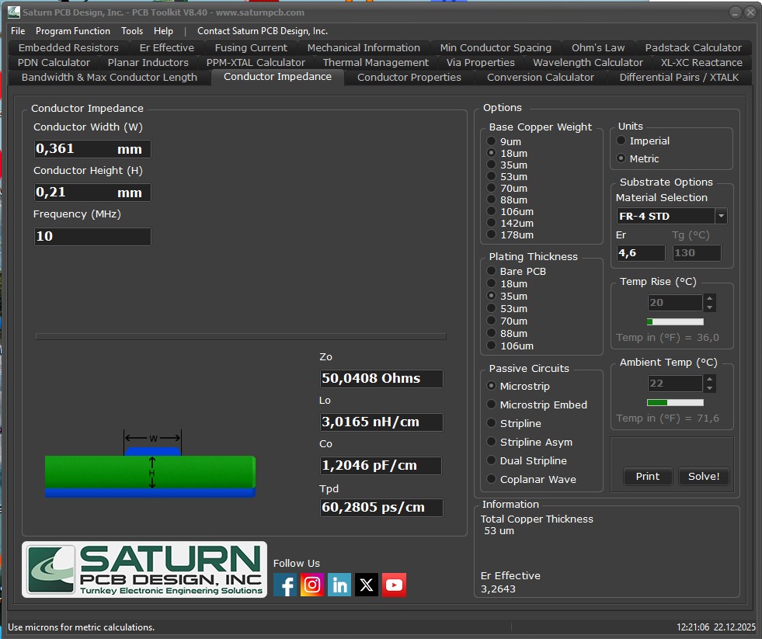The width and height of the screenshot is (762, 639).
Task: Select 35um base copper weight
Action: click(x=492, y=165)
